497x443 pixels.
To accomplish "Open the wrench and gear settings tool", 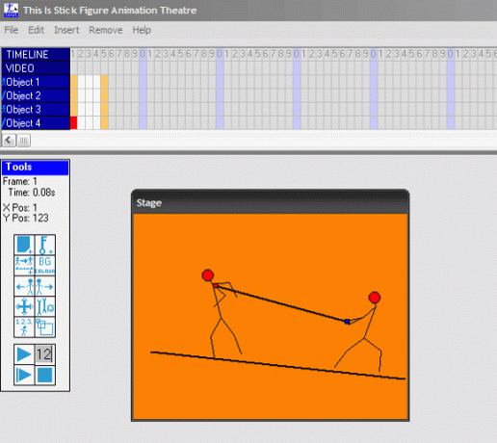I will 45,306.
